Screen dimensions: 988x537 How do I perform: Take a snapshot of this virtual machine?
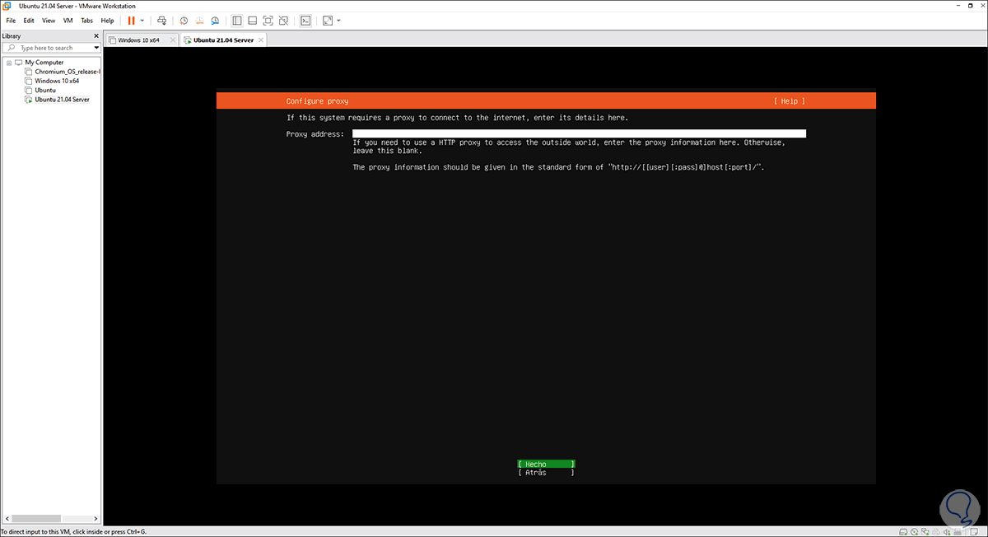[184, 20]
